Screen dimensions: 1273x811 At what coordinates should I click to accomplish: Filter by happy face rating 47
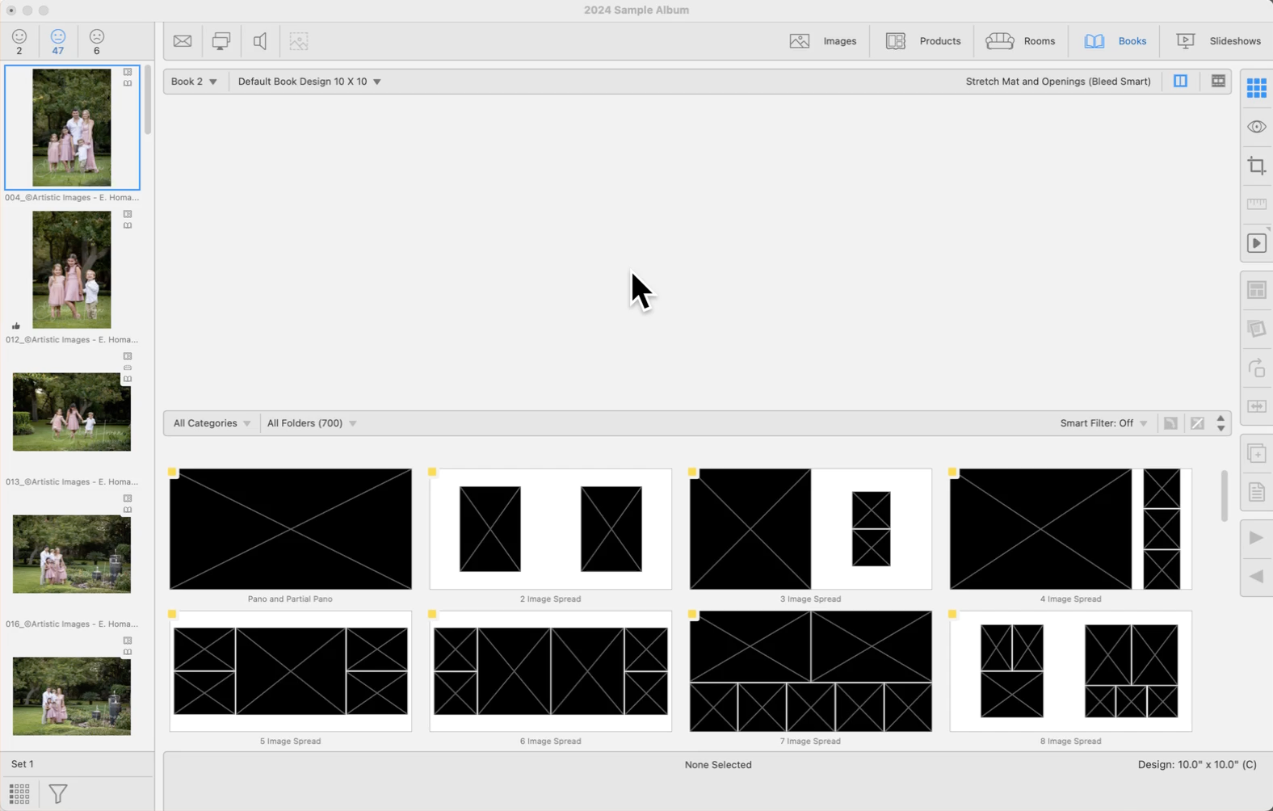58,41
